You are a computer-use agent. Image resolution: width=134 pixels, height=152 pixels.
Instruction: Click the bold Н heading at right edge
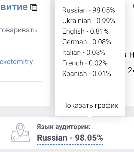coord(132,55)
